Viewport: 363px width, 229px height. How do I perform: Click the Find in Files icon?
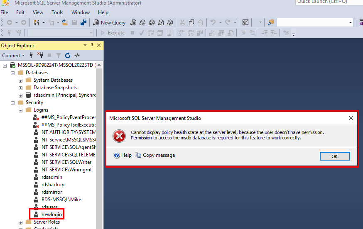[271, 22]
